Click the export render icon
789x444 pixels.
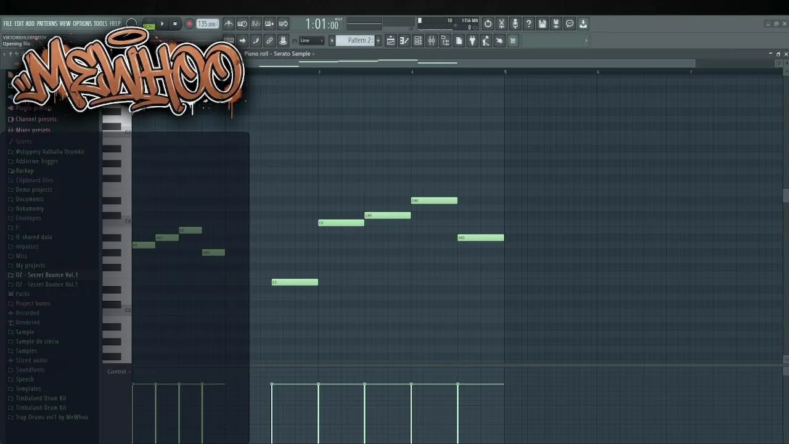tap(556, 24)
